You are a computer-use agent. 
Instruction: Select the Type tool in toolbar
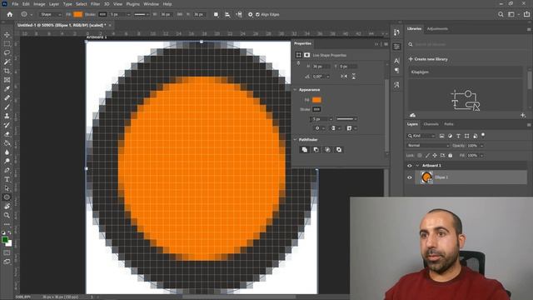(7, 179)
